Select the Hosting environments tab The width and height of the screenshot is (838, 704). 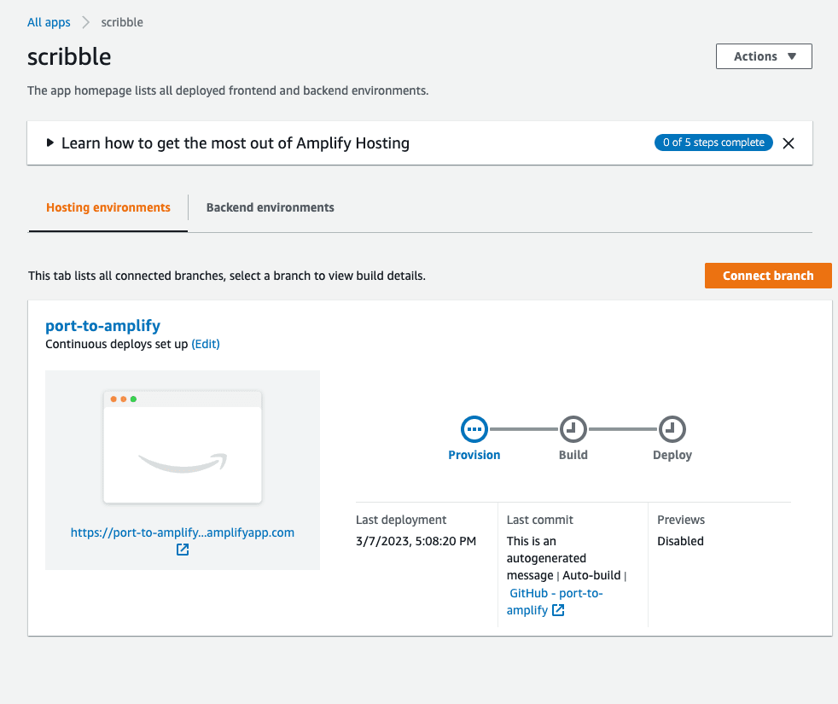pyautogui.click(x=108, y=207)
